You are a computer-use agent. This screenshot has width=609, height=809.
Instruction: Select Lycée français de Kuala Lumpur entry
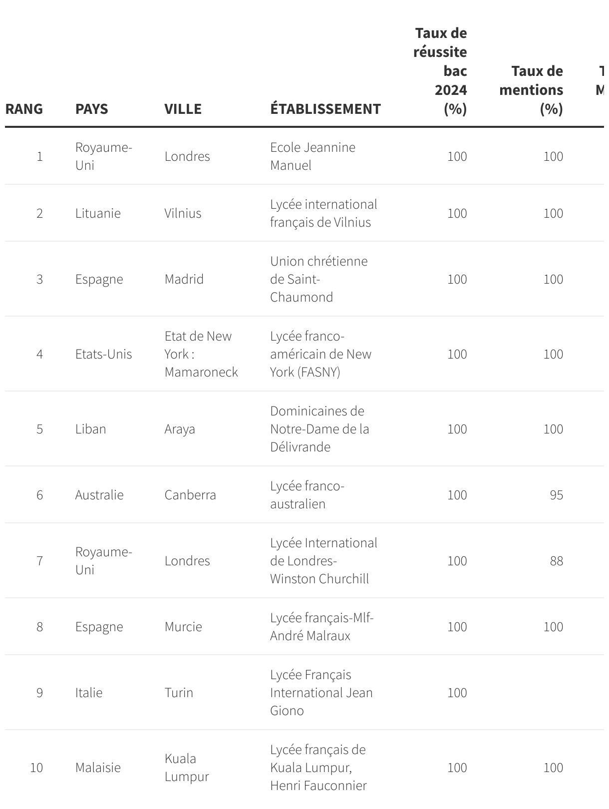point(318,768)
